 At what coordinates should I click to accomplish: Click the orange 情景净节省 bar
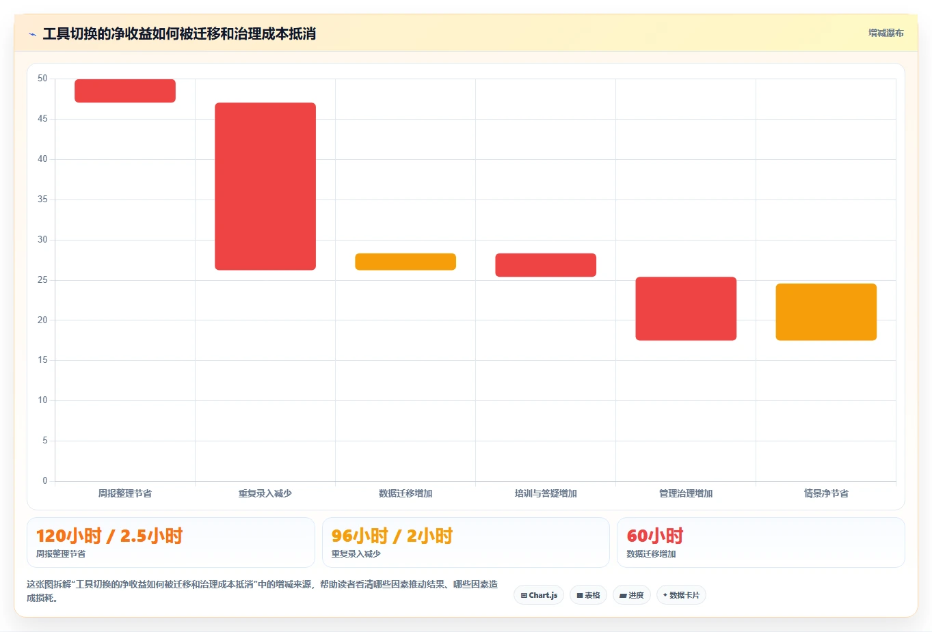[x=826, y=312]
